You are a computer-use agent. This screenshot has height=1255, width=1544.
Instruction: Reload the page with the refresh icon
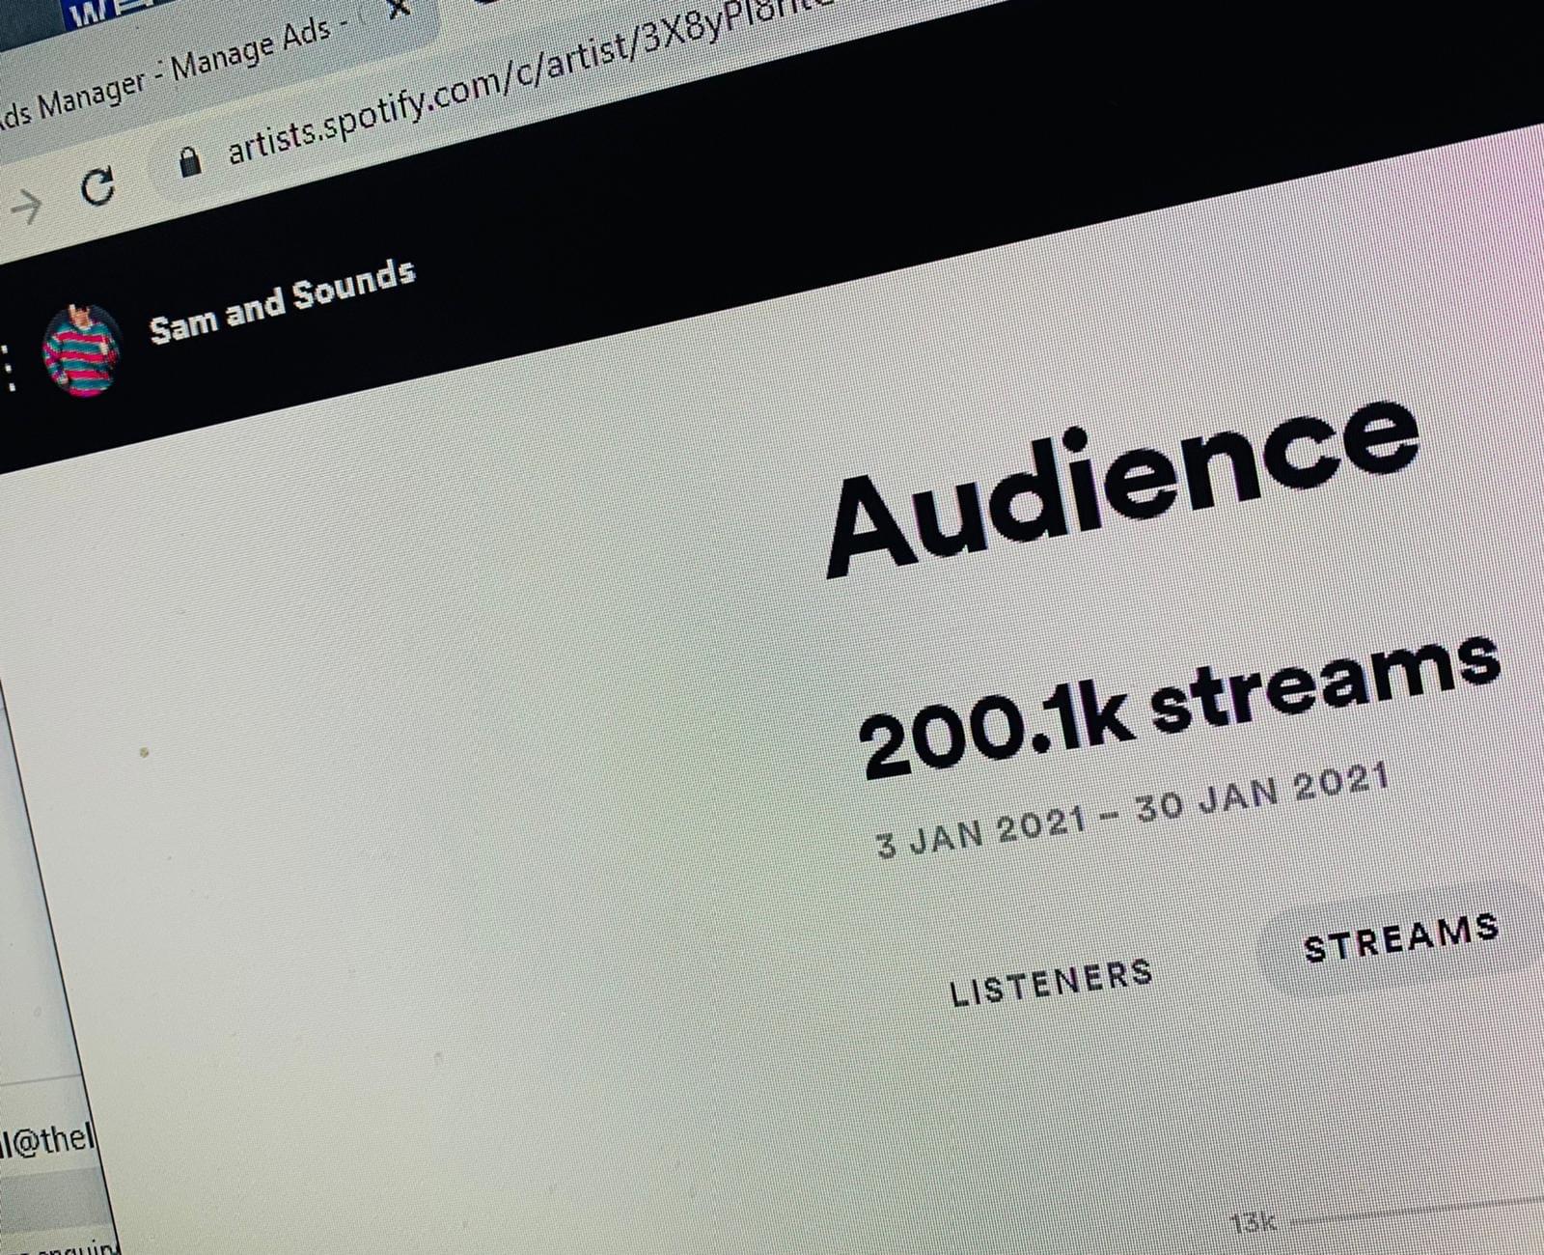(x=96, y=184)
